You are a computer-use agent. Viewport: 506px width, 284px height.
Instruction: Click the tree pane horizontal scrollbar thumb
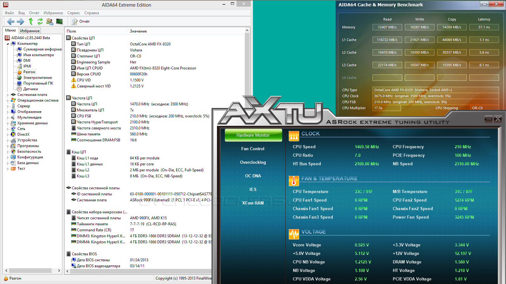coord(30,271)
